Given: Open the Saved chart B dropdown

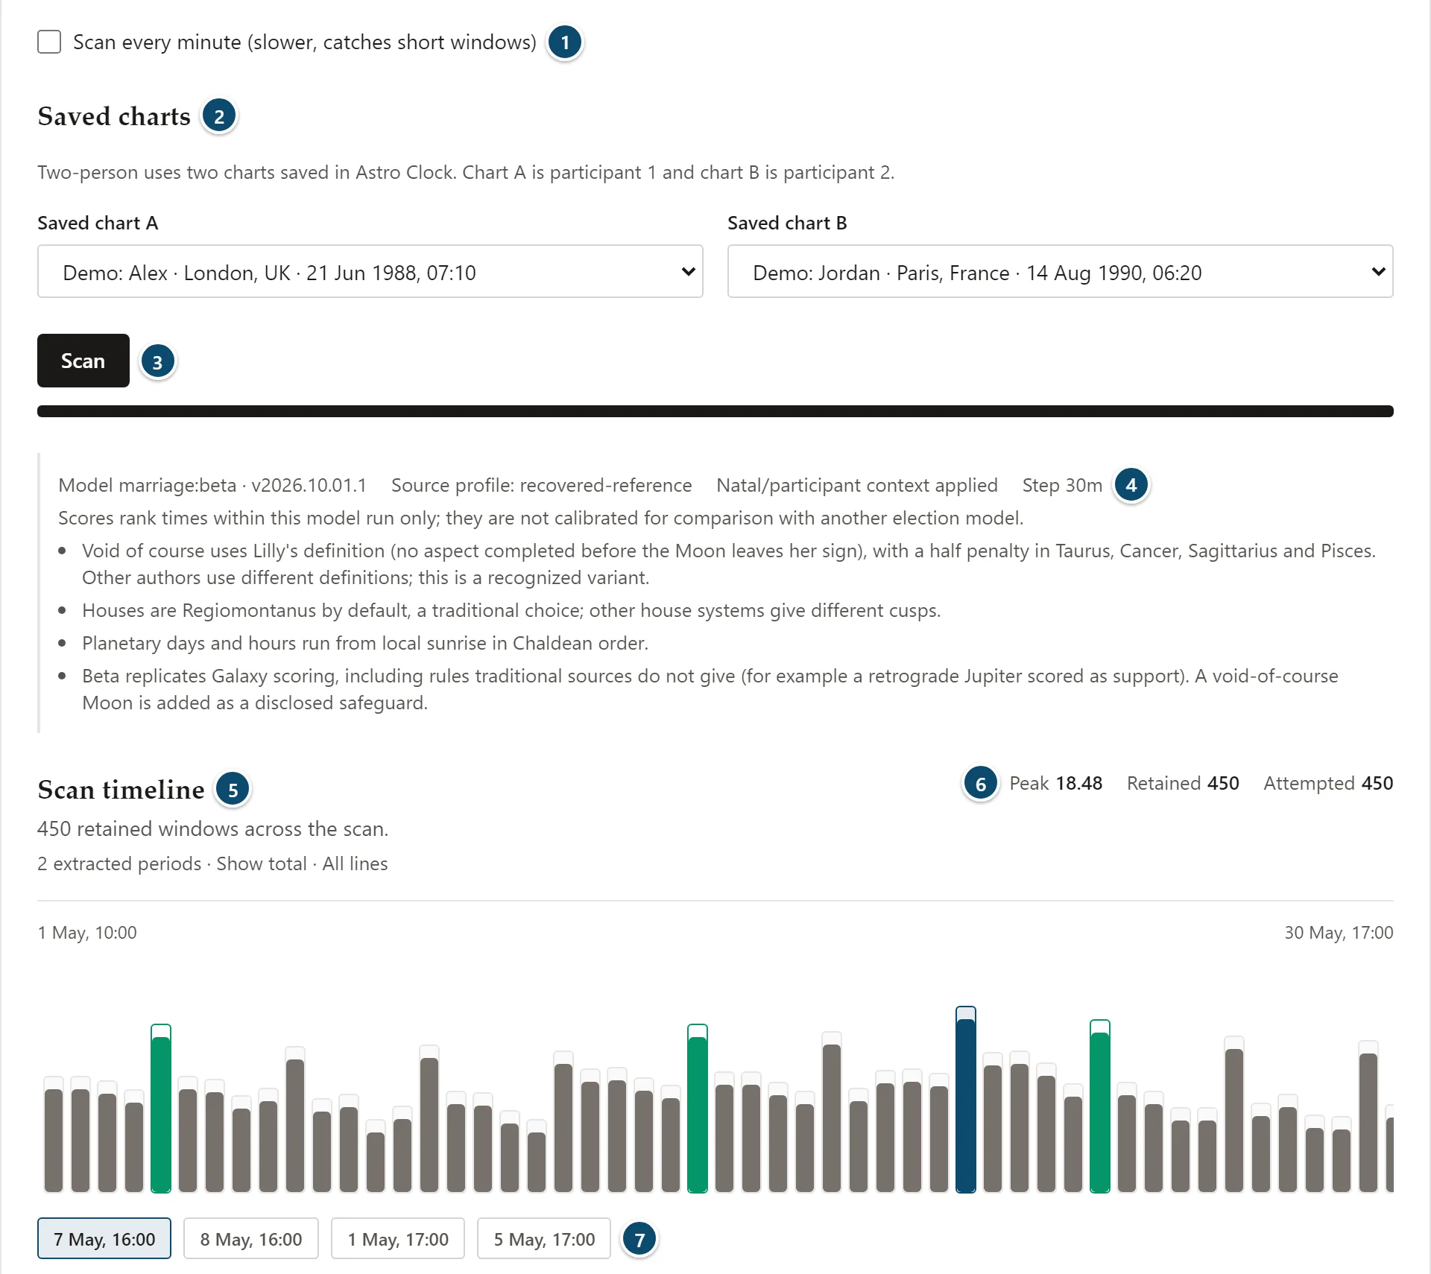Looking at the screenshot, I should (1061, 272).
